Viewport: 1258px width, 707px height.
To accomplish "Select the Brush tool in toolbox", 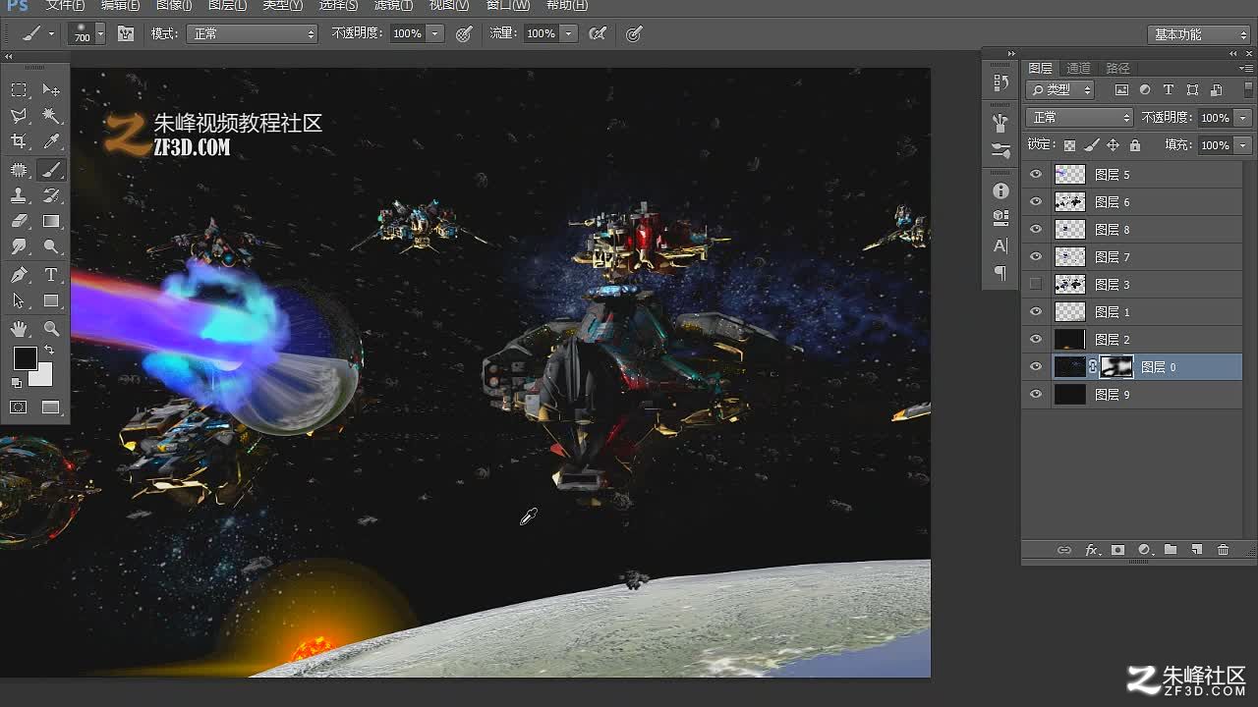I will point(51,170).
